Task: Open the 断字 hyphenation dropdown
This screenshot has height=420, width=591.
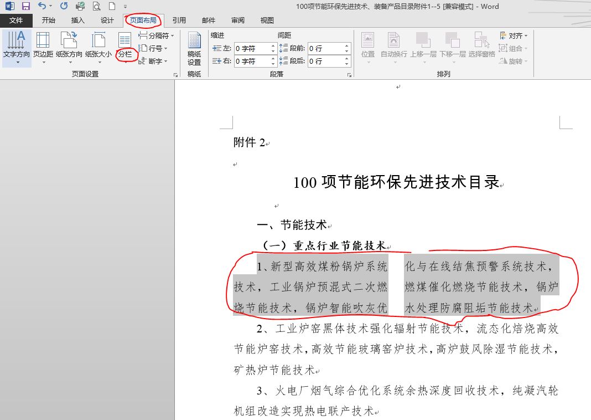Action: click(x=153, y=61)
